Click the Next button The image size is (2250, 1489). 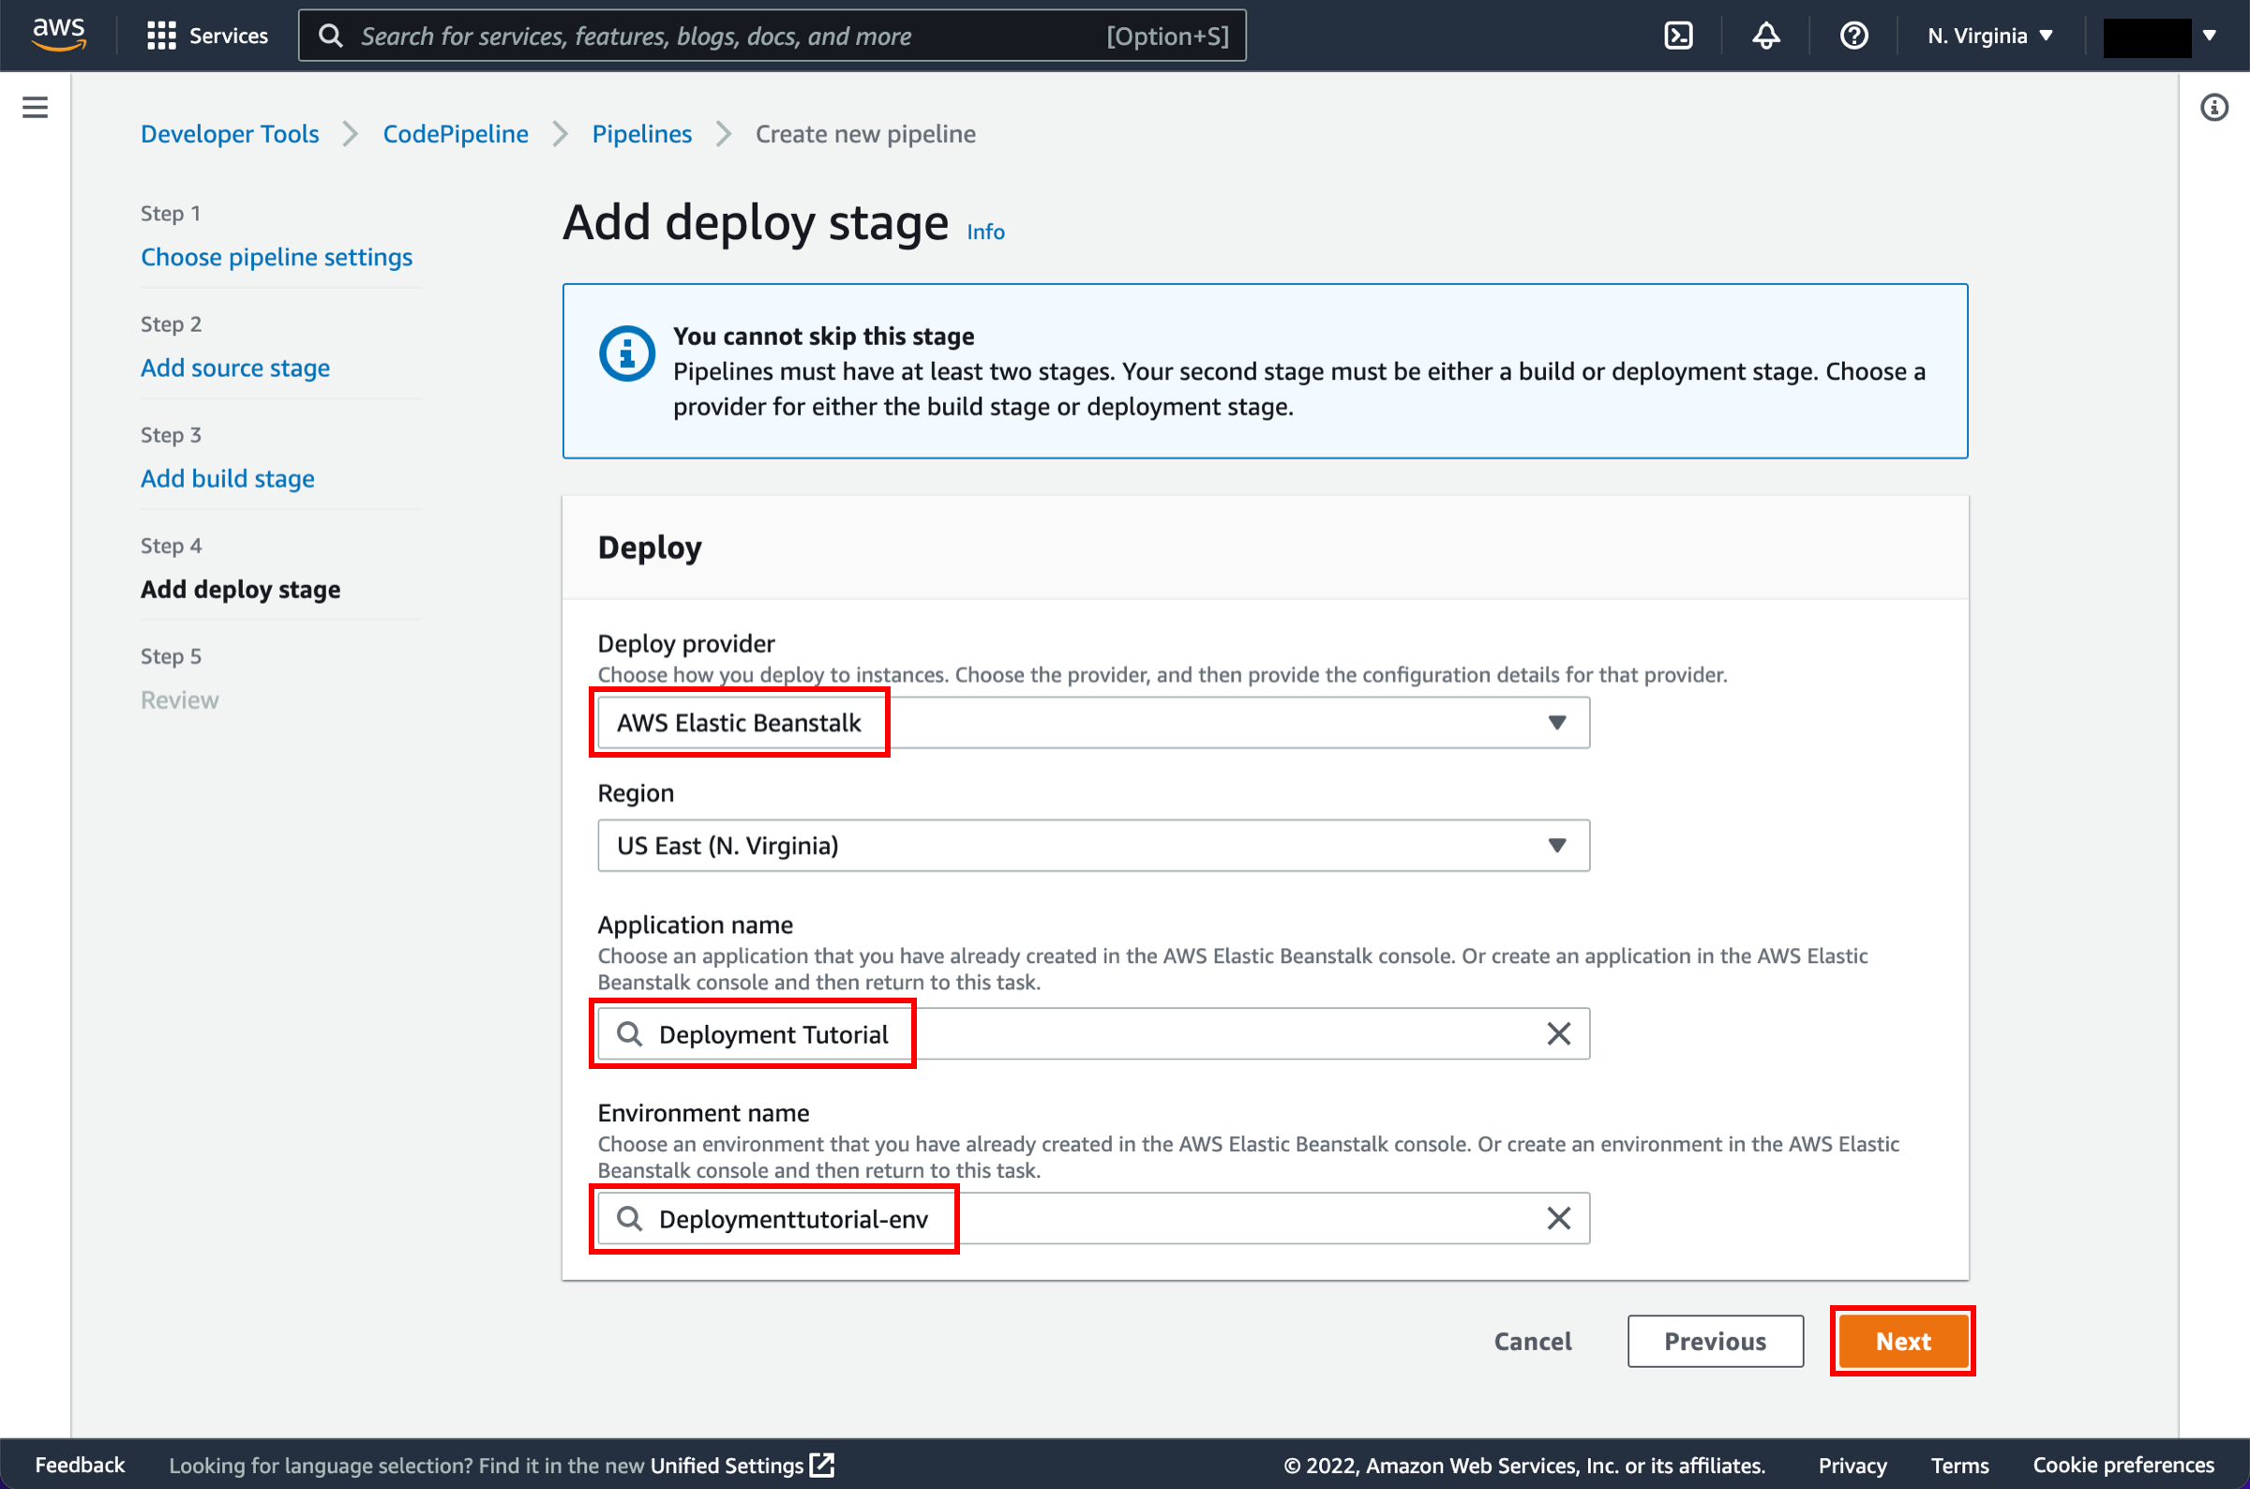tap(1902, 1341)
